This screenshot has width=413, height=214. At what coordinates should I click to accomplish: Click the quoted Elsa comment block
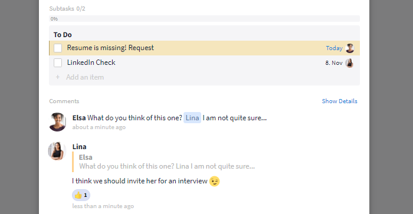point(163,162)
